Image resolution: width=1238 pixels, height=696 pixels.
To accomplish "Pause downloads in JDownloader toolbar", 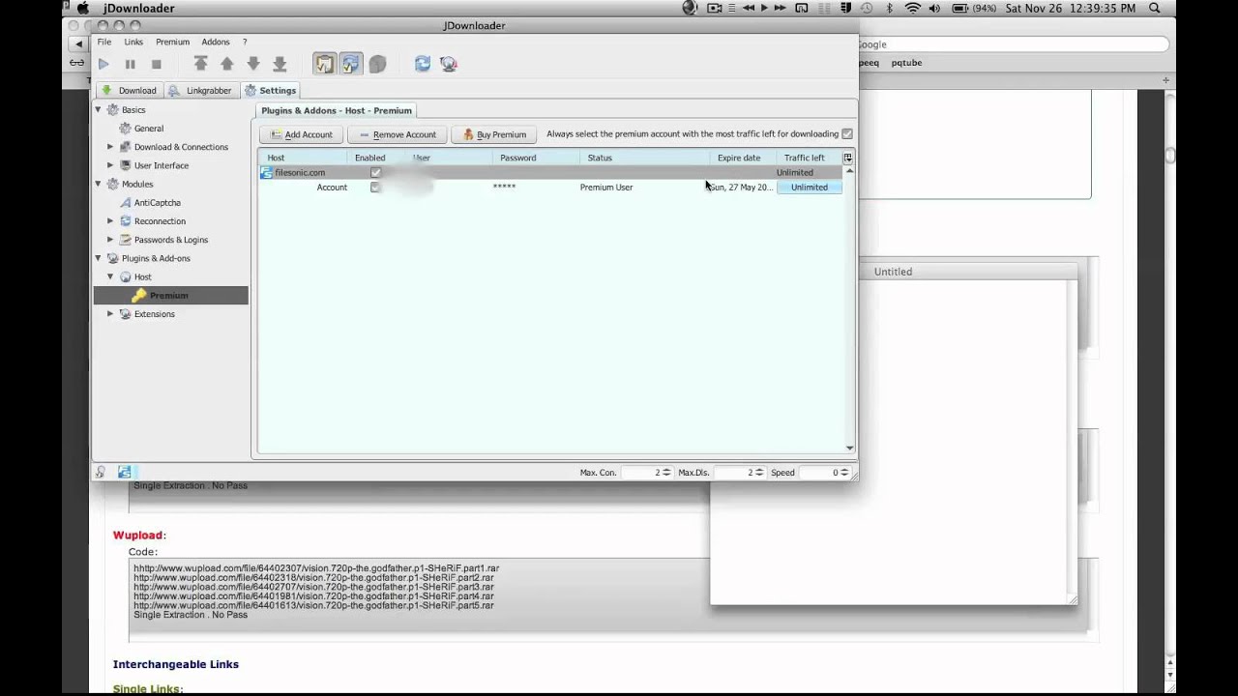I will (x=130, y=64).
